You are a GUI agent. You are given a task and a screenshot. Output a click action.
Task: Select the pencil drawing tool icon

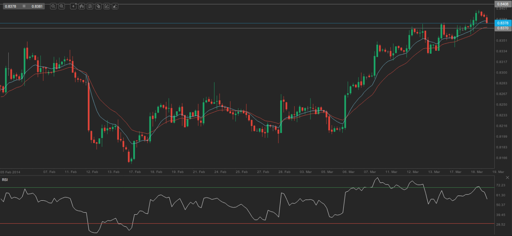[x=107, y=6]
